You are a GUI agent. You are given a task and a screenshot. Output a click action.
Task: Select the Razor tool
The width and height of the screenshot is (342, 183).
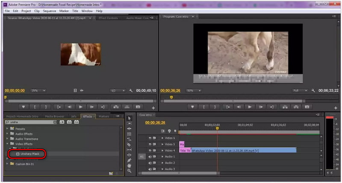(x=129, y=145)
